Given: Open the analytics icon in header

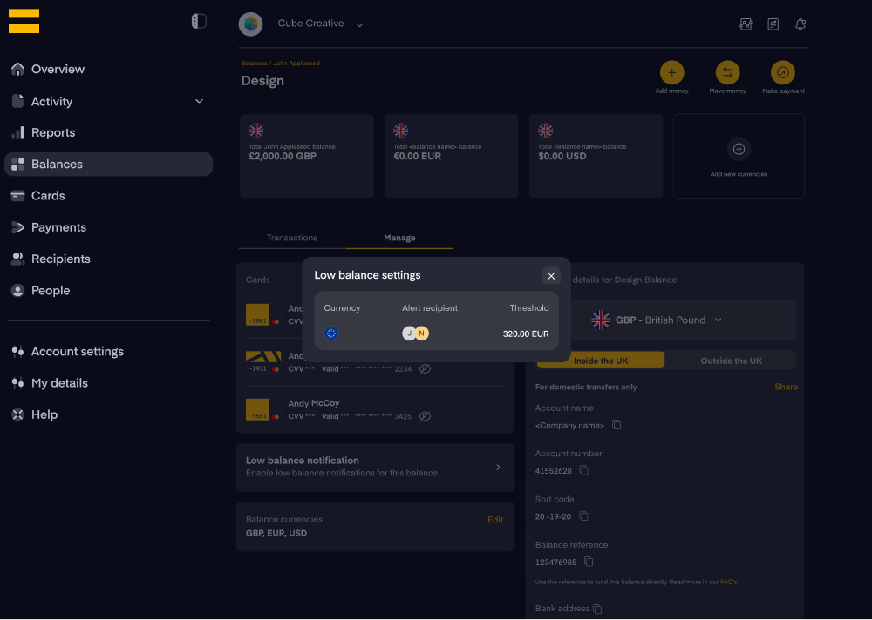Looking at the screenshot, I should tap(746, 24).
